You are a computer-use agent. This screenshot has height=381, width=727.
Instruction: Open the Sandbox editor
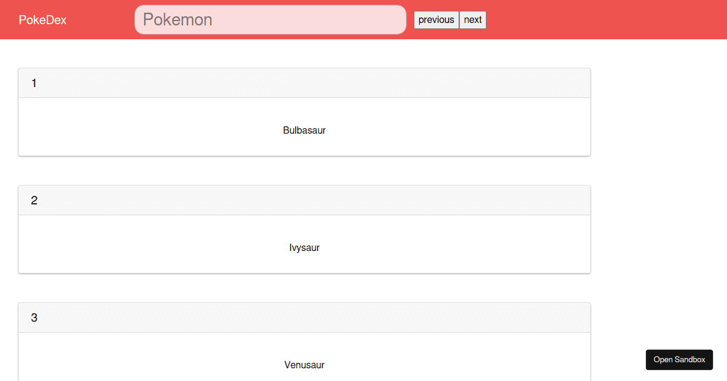[679, 359]
